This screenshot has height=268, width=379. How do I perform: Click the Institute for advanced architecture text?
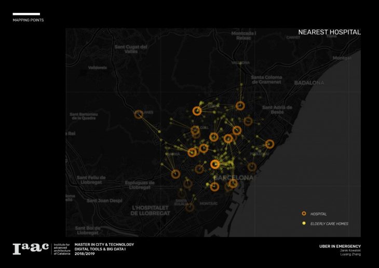tap(61, 248)
